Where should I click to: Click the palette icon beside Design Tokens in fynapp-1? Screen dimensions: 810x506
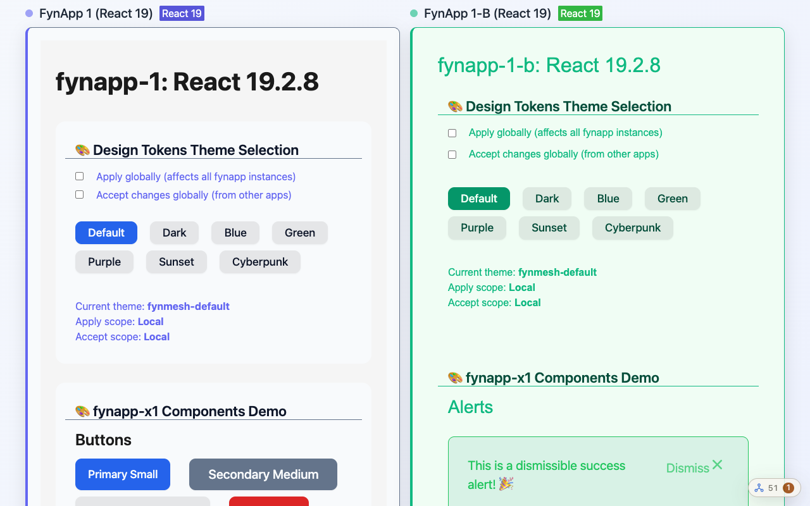(x=82, y=150)
